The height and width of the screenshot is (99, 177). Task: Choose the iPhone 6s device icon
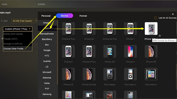point(89,28)
